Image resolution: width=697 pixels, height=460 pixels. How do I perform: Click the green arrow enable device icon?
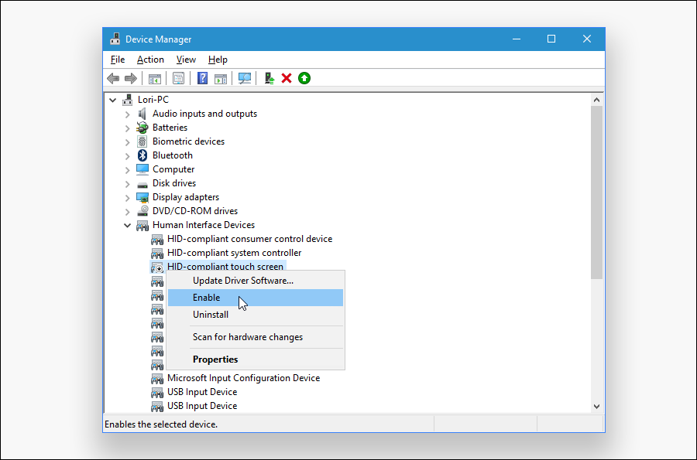[x=304, y=79]
